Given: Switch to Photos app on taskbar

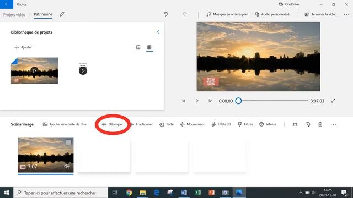Looking at the screenshot, I should tap(239, 193).
